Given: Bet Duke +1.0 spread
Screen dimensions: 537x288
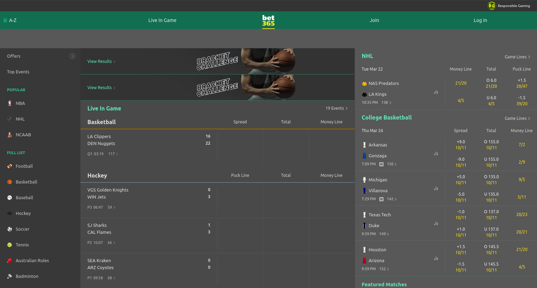Looking at the screenshot, I should pyautogui.click(x=461, y=232).
